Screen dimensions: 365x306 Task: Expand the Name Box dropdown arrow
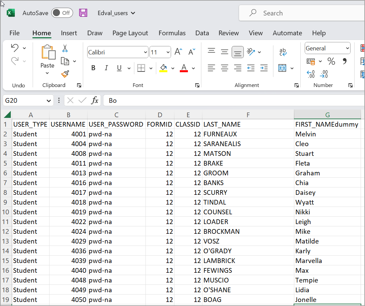[x=48, y=100]
